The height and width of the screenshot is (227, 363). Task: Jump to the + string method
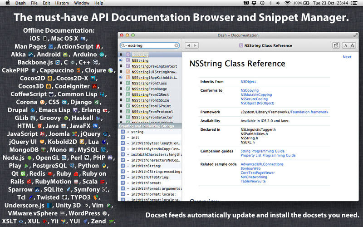pos(150,132)
